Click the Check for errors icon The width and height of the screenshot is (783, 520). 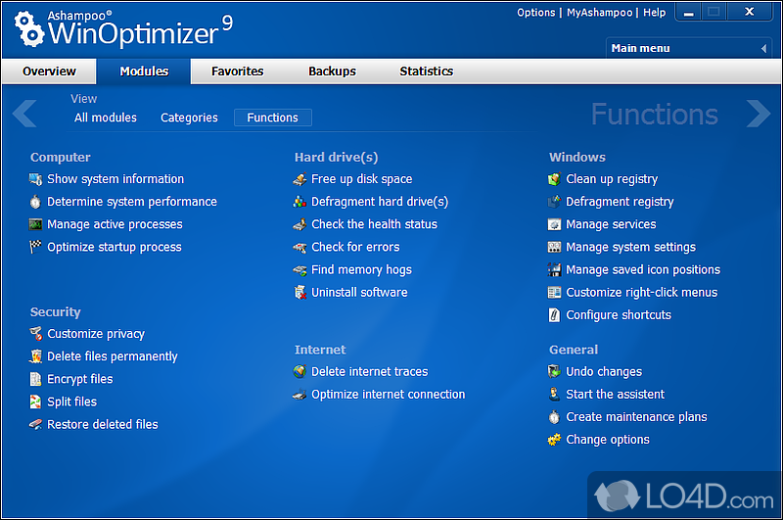click(299, 247)
